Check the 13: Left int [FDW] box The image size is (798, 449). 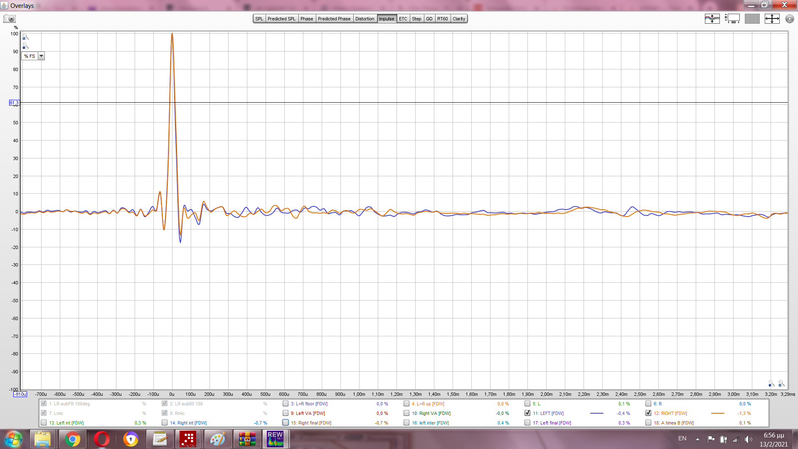[x=44, y=423]
